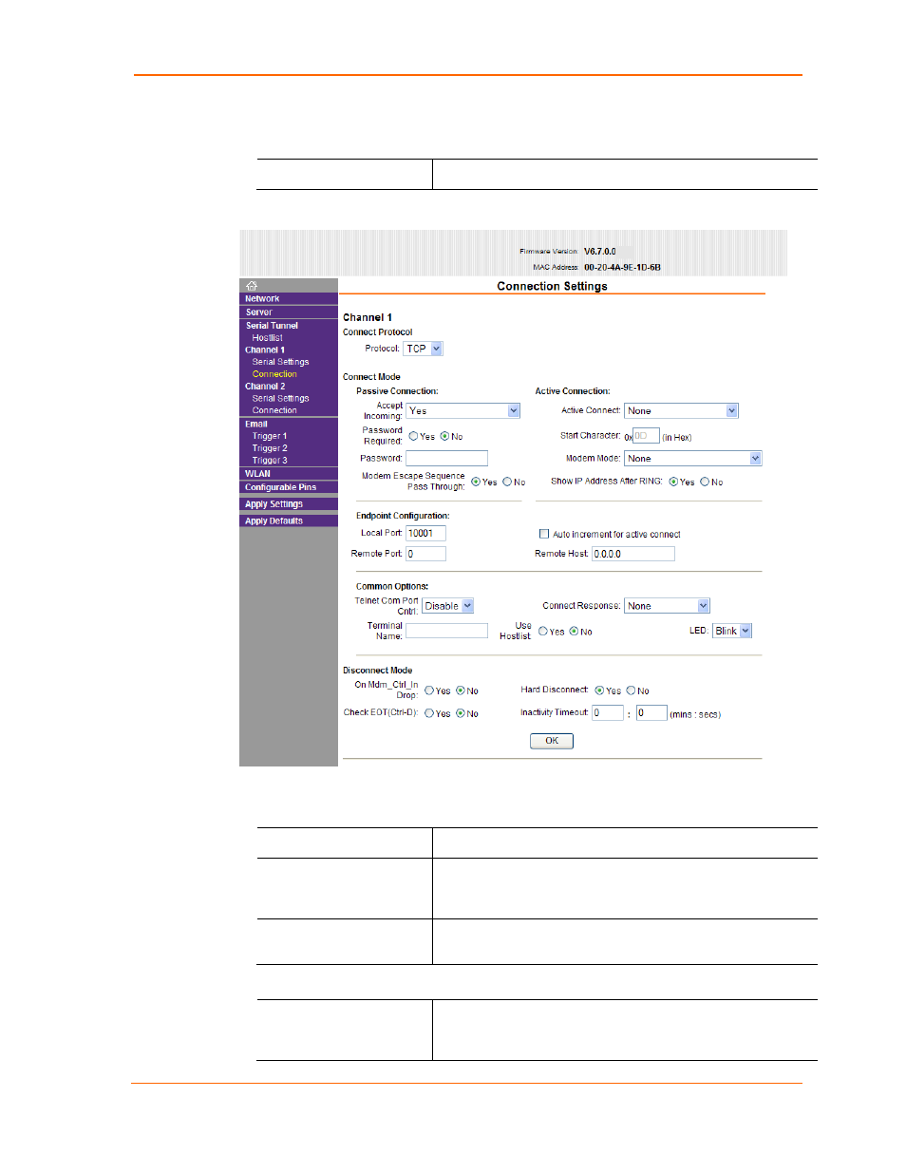The height and width of the screenshot is (1173, 906).
Task: Click the home icon in sidebar
Action: (252, 286)
